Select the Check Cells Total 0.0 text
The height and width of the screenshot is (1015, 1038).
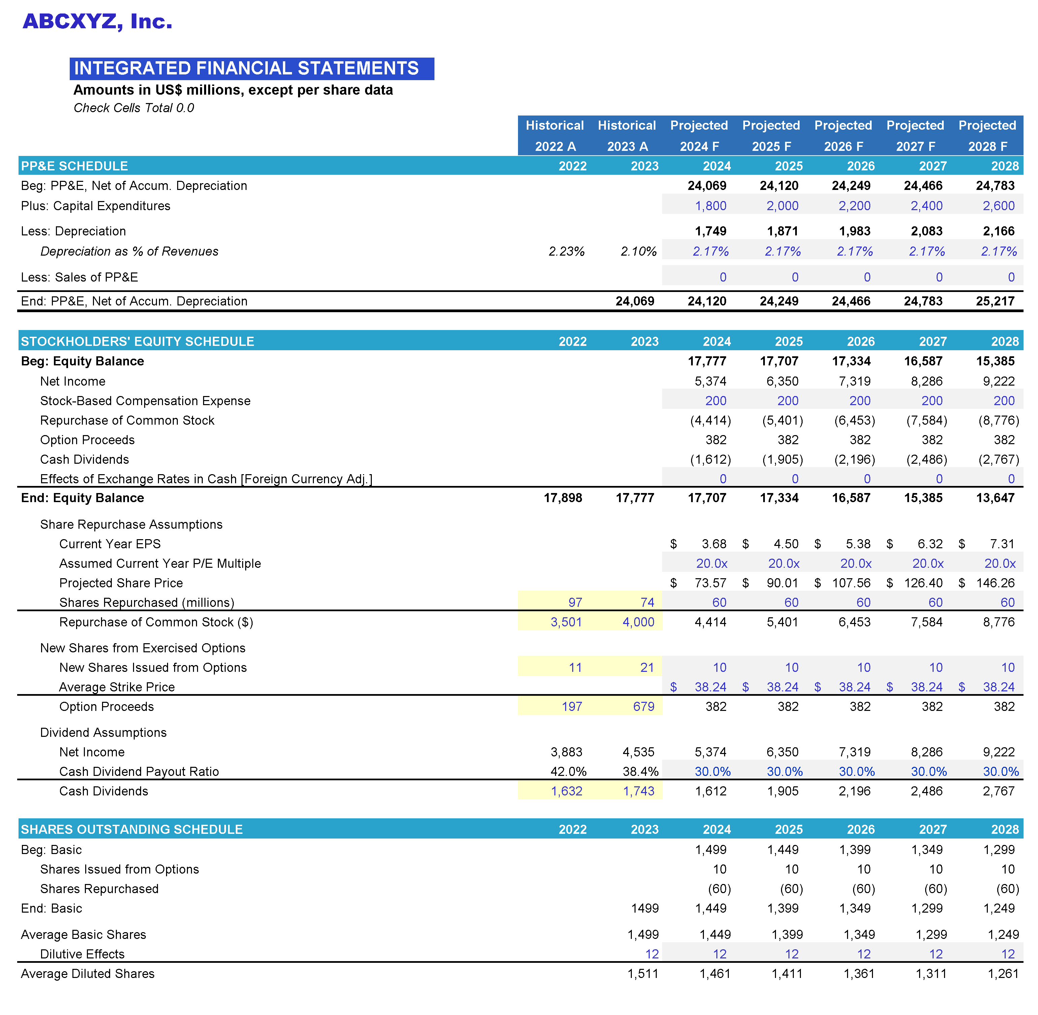(134, 108)
